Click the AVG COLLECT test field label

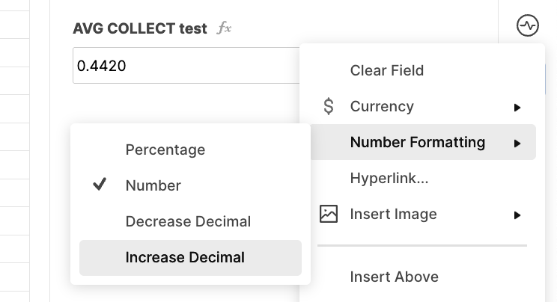[x=140, y=28]
